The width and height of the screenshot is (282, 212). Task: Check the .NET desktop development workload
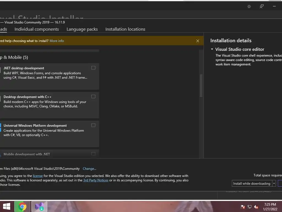click(x=93, y=68)
